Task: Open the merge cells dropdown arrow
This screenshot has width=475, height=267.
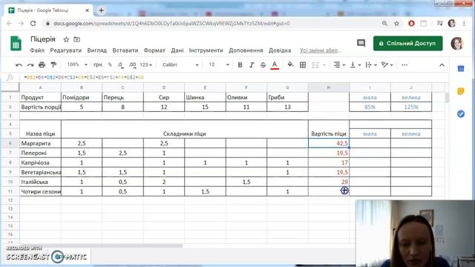Action: pos(324,65)
